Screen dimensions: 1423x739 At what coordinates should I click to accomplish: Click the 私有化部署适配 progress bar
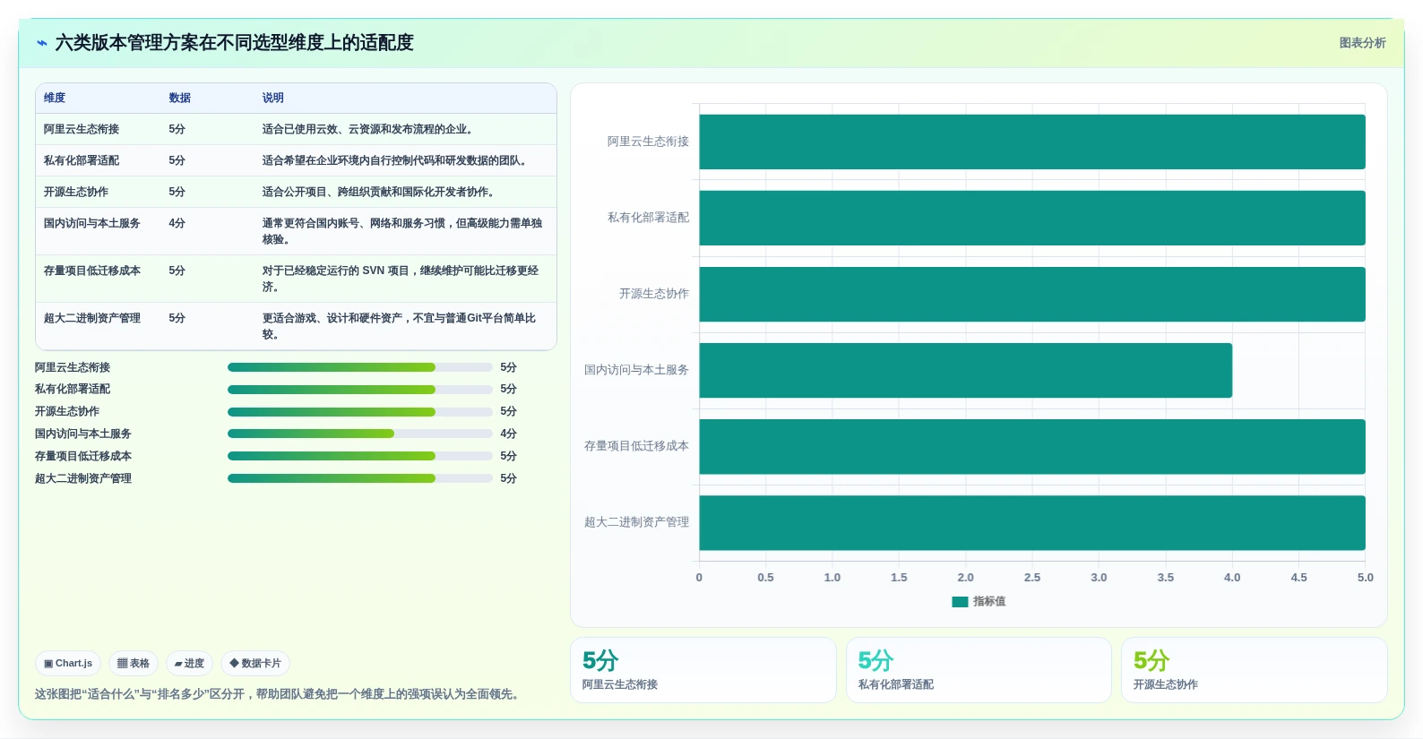[359, 390]
